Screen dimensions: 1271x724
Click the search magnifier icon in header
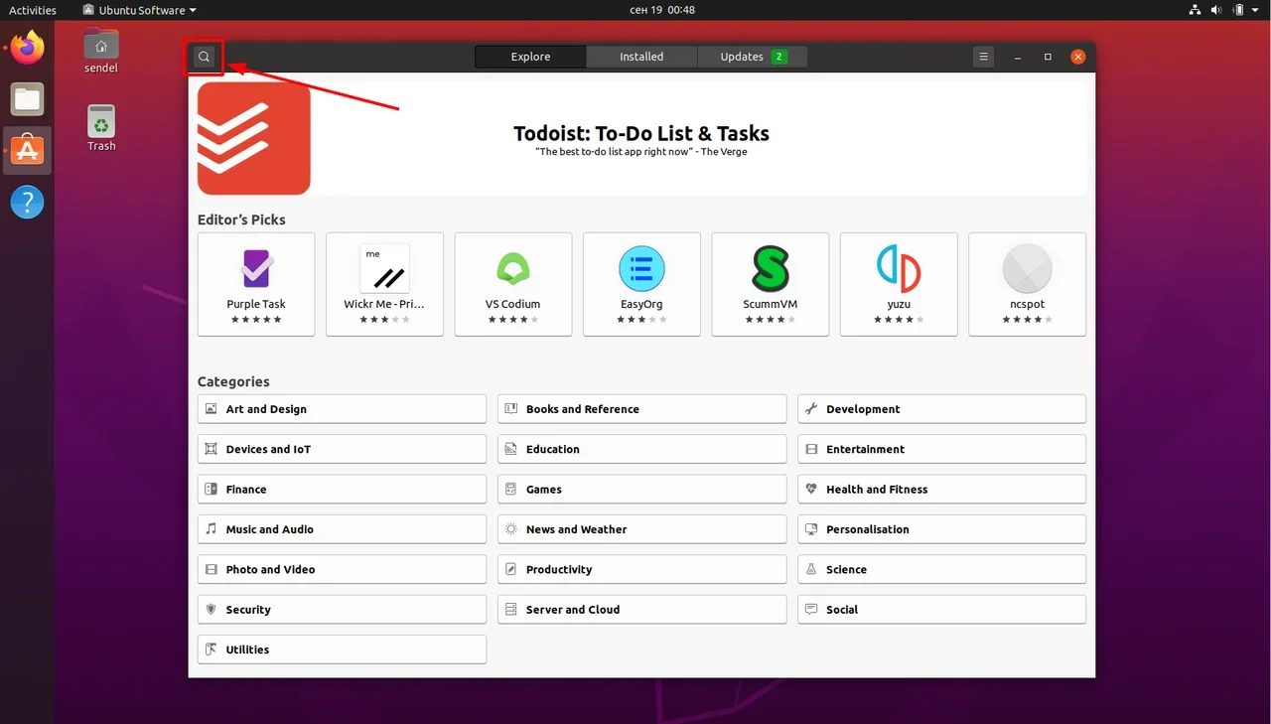coord(204,57)
